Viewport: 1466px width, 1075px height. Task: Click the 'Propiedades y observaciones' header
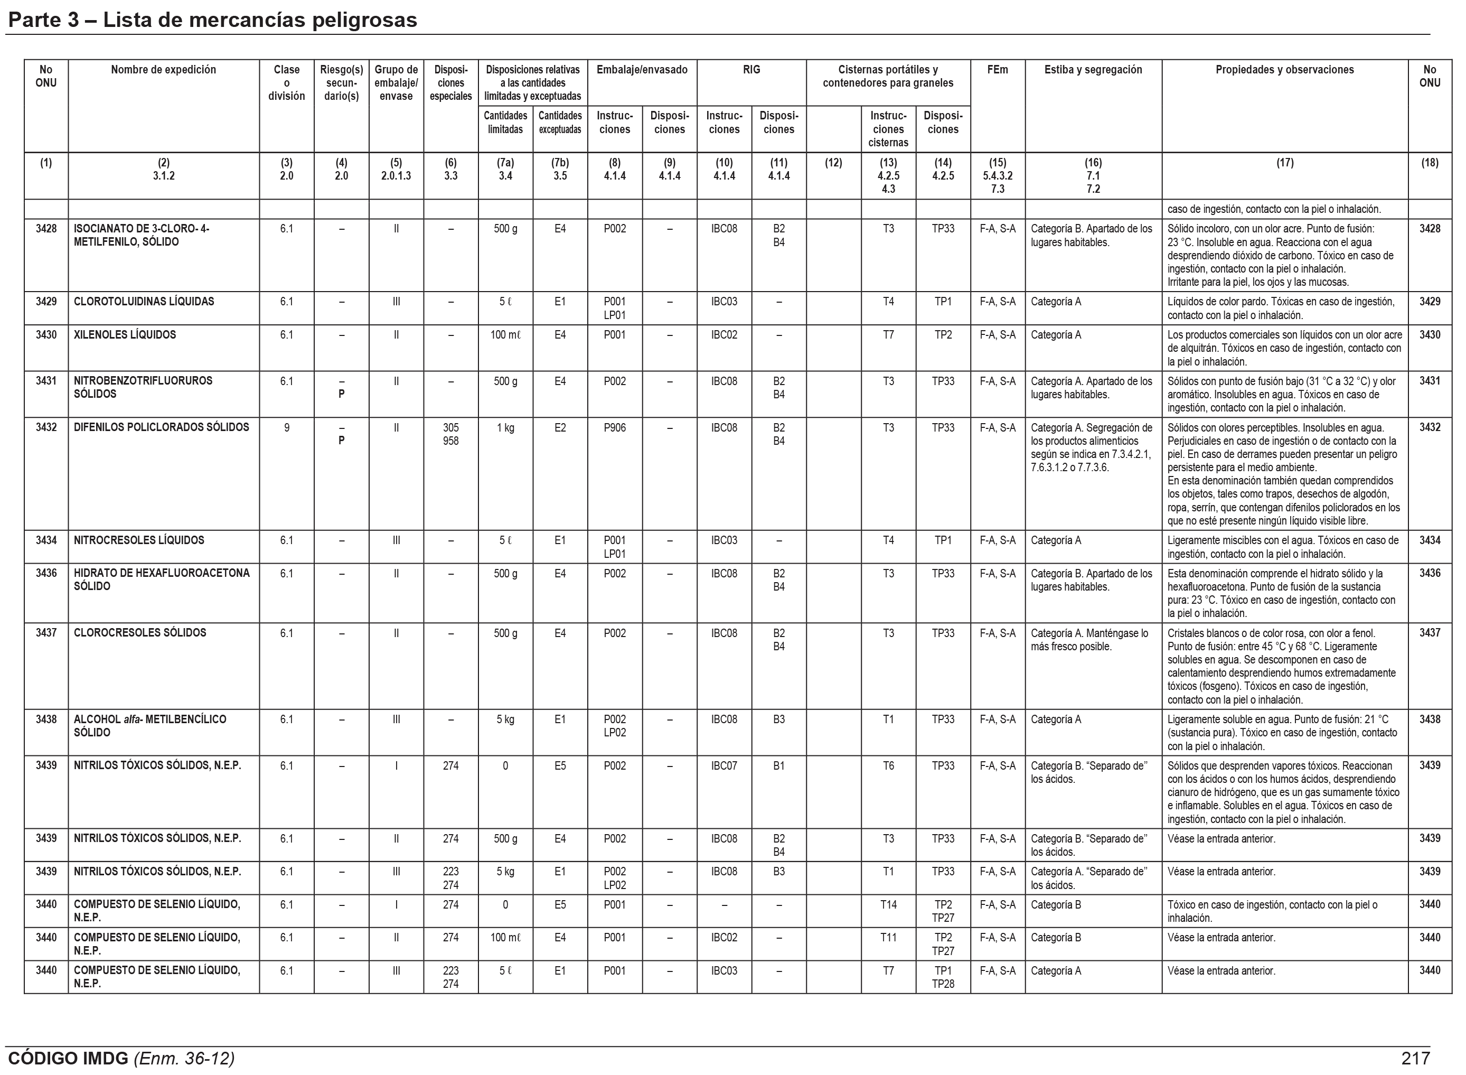coord(1284,70)
